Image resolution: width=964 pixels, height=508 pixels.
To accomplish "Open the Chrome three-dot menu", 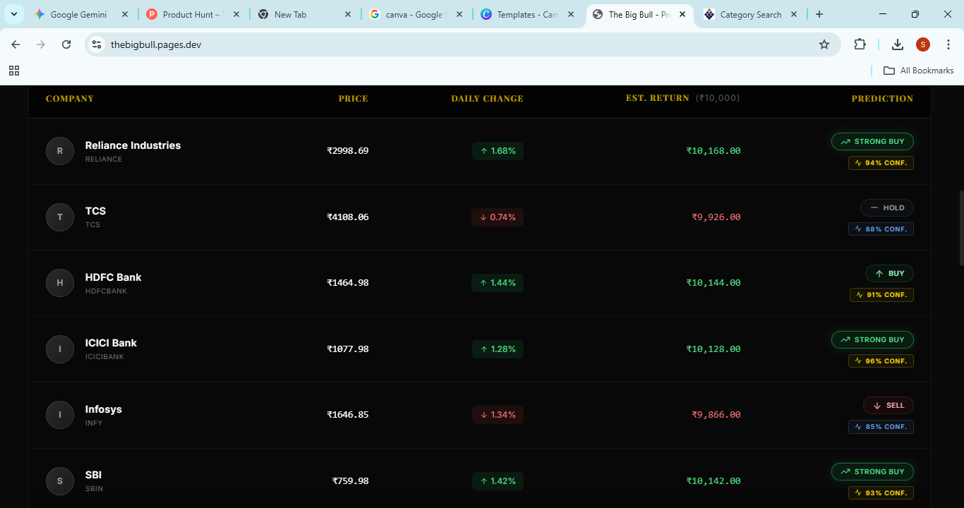I will click(948, 44).
